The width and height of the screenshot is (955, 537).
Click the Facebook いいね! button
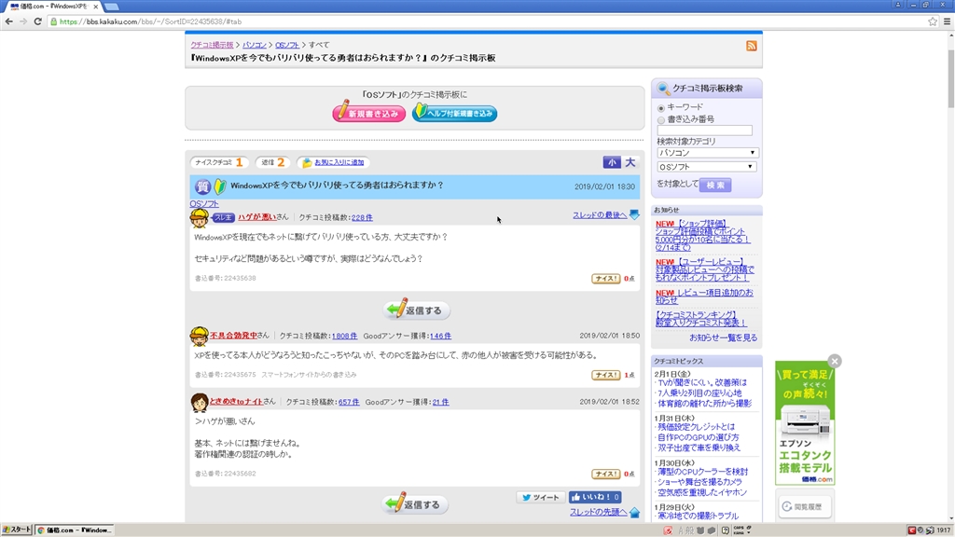tap(595, 498)
